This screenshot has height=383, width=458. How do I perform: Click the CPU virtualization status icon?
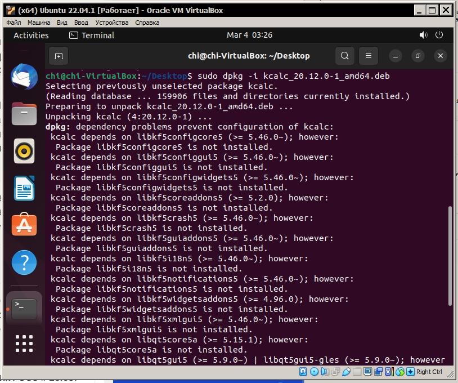tap(389, 372)
